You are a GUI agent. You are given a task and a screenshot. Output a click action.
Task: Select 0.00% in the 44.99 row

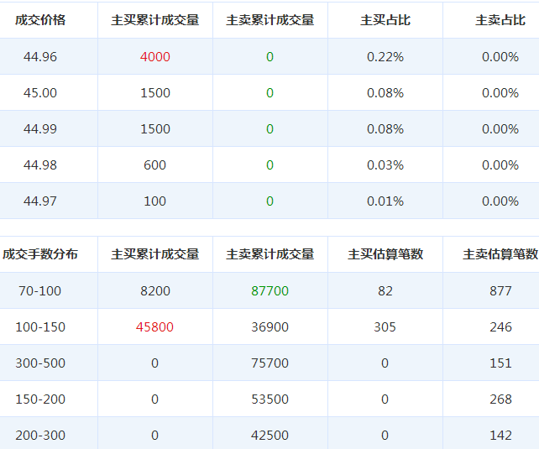click(500, 129)
